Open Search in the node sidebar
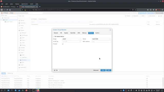 (22, 21)
